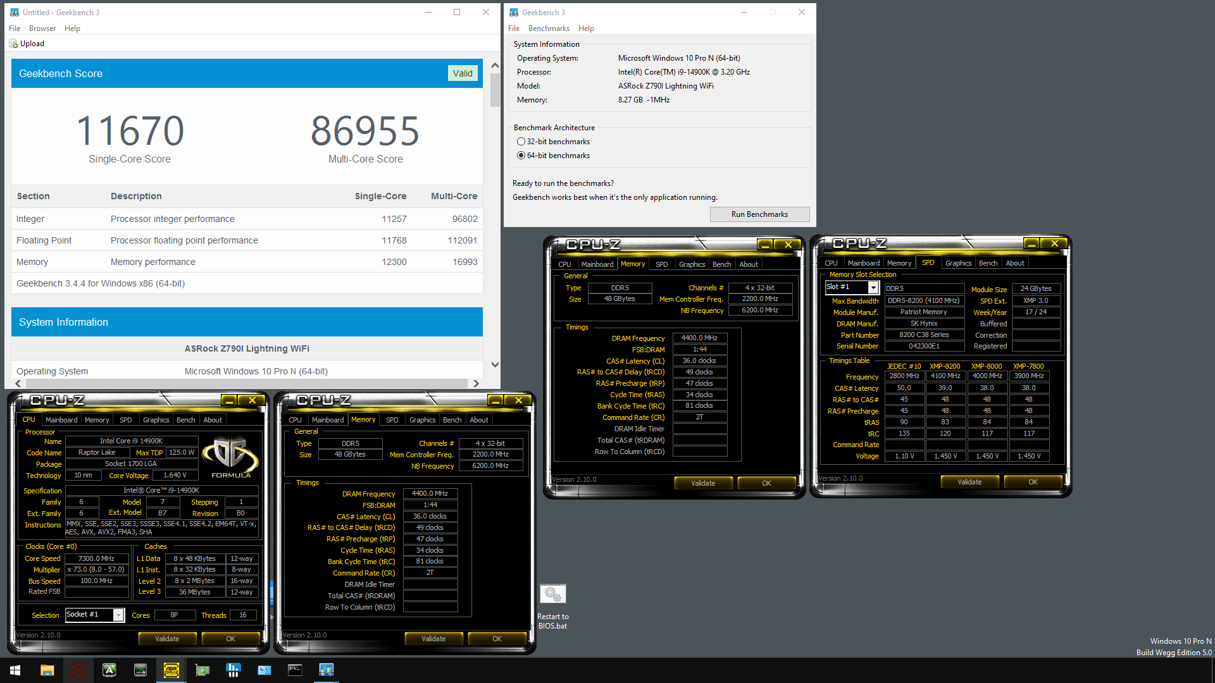Click OK in the CPU-Z SPD window
The image size is (1215, 683).
point(1033,482)
